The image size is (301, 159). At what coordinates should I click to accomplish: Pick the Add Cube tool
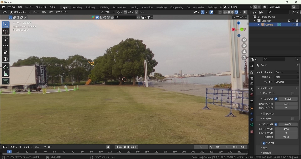pos(5,81)
